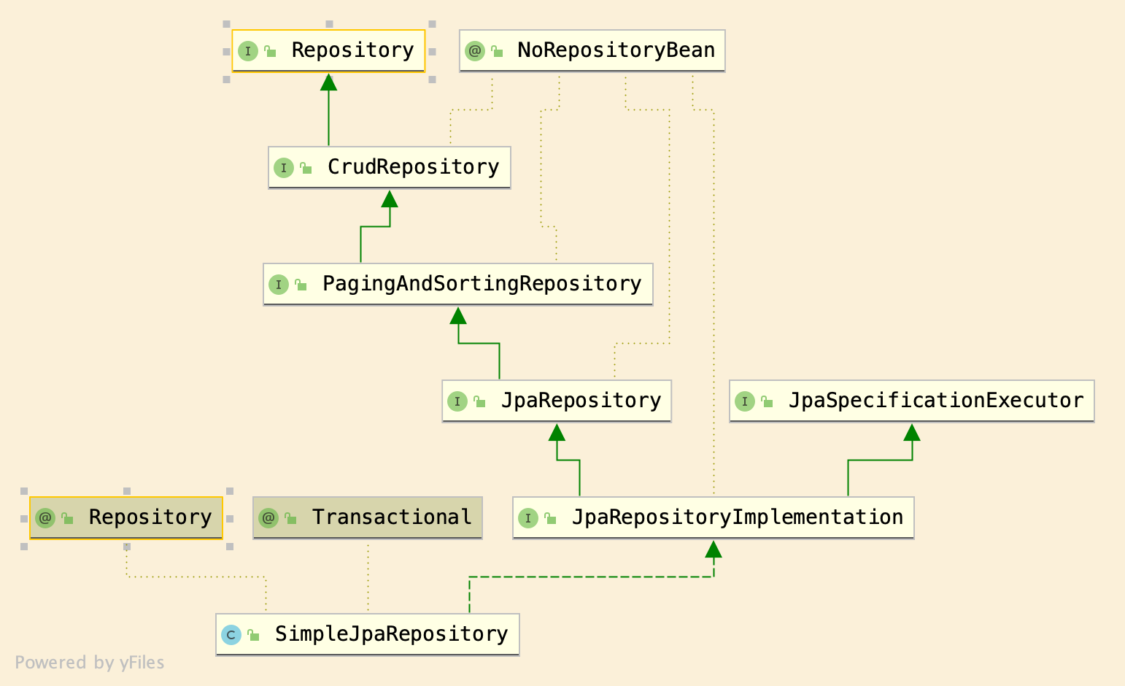The width and height of the screenshot is (1125, 686).
Task: Click the interface icon on JpaRepositoryImplementation
Action: 529,518
